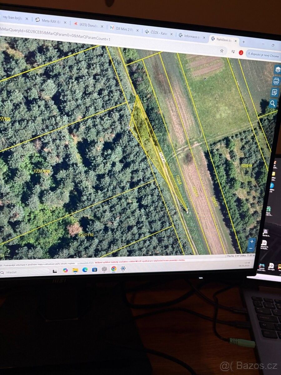Open the measure and drawing notes tool
Viewport: 281px width, 375px height.
pyautogui.click(x=275, y=92)
